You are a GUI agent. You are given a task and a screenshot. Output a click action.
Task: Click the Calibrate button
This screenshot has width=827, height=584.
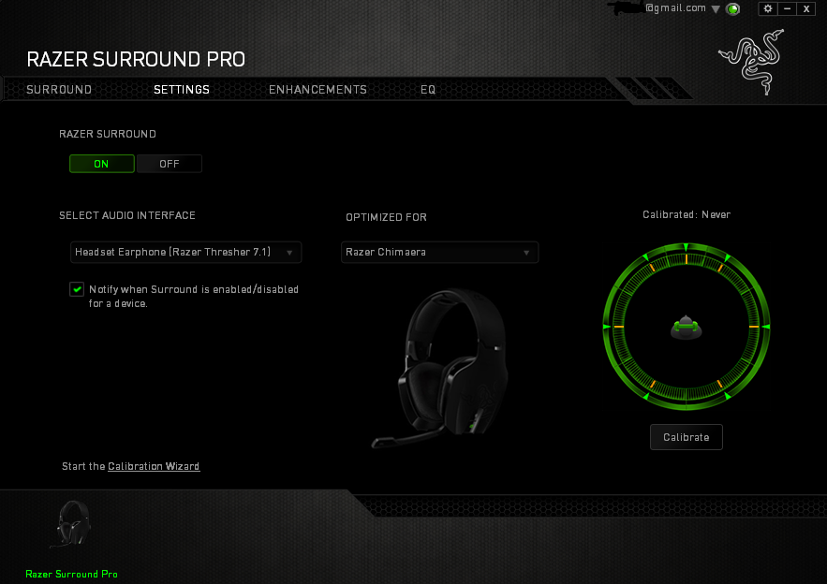(x=687, y=437)
